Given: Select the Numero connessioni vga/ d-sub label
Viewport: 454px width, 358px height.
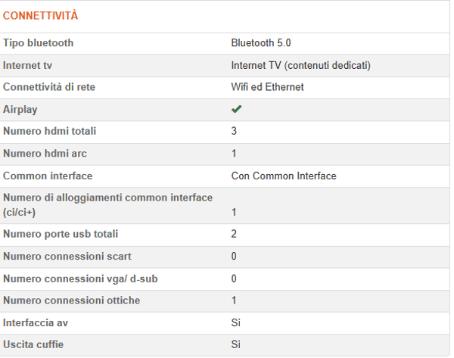Looking at the screenshot, I should coord(70,279).
